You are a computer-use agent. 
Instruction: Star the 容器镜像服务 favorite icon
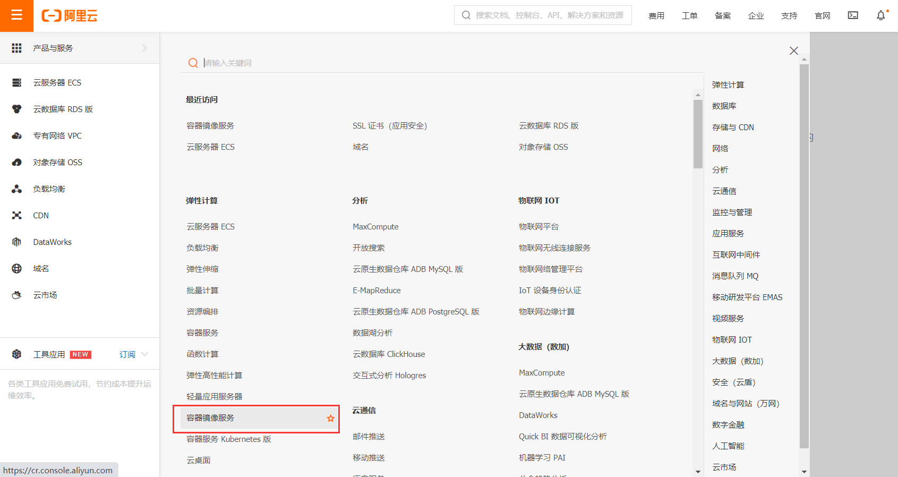(x=331, y=419)
